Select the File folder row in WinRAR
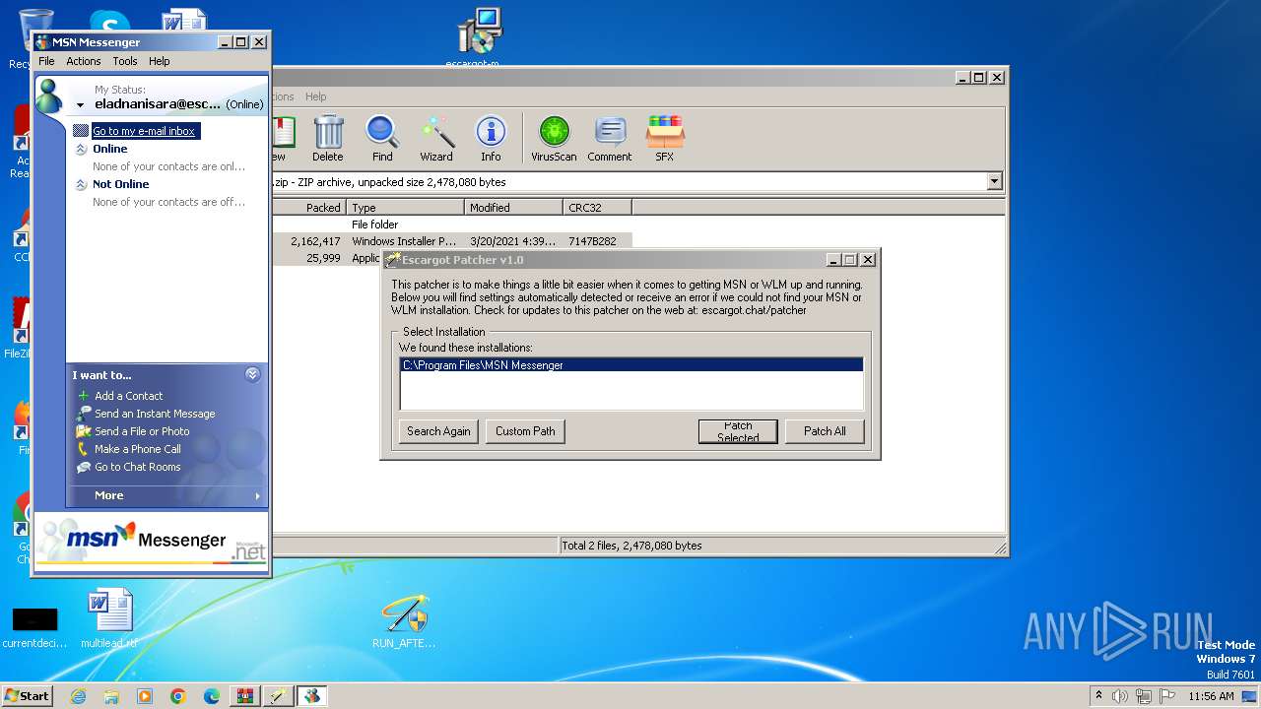 tap(451, 225)
